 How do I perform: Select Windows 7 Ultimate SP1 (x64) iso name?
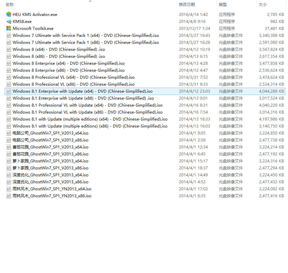click(x=86, y=36)
